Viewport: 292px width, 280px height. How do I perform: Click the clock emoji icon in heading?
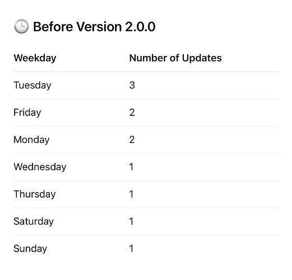[21, 26]
